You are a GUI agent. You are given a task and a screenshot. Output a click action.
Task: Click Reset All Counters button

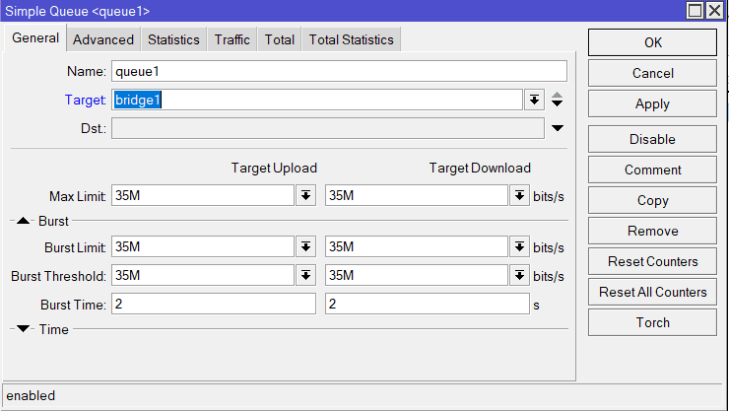coord(652,292)
